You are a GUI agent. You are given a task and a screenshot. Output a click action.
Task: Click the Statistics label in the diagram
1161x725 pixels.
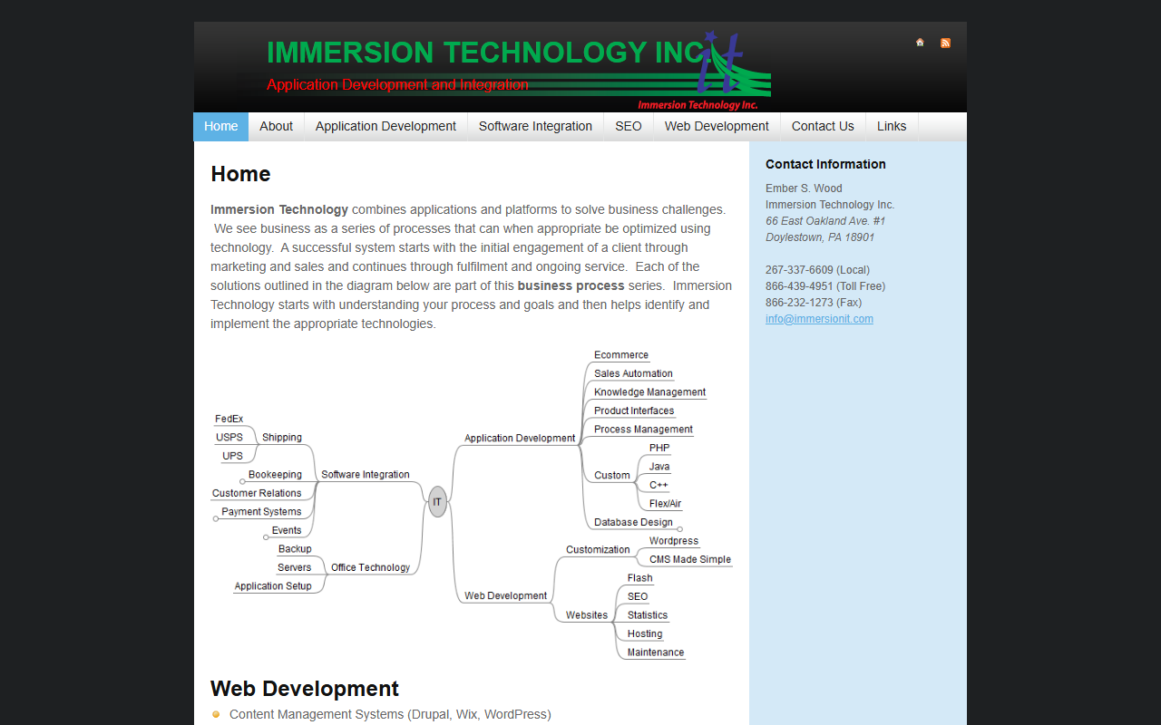[x=648, y=614]
